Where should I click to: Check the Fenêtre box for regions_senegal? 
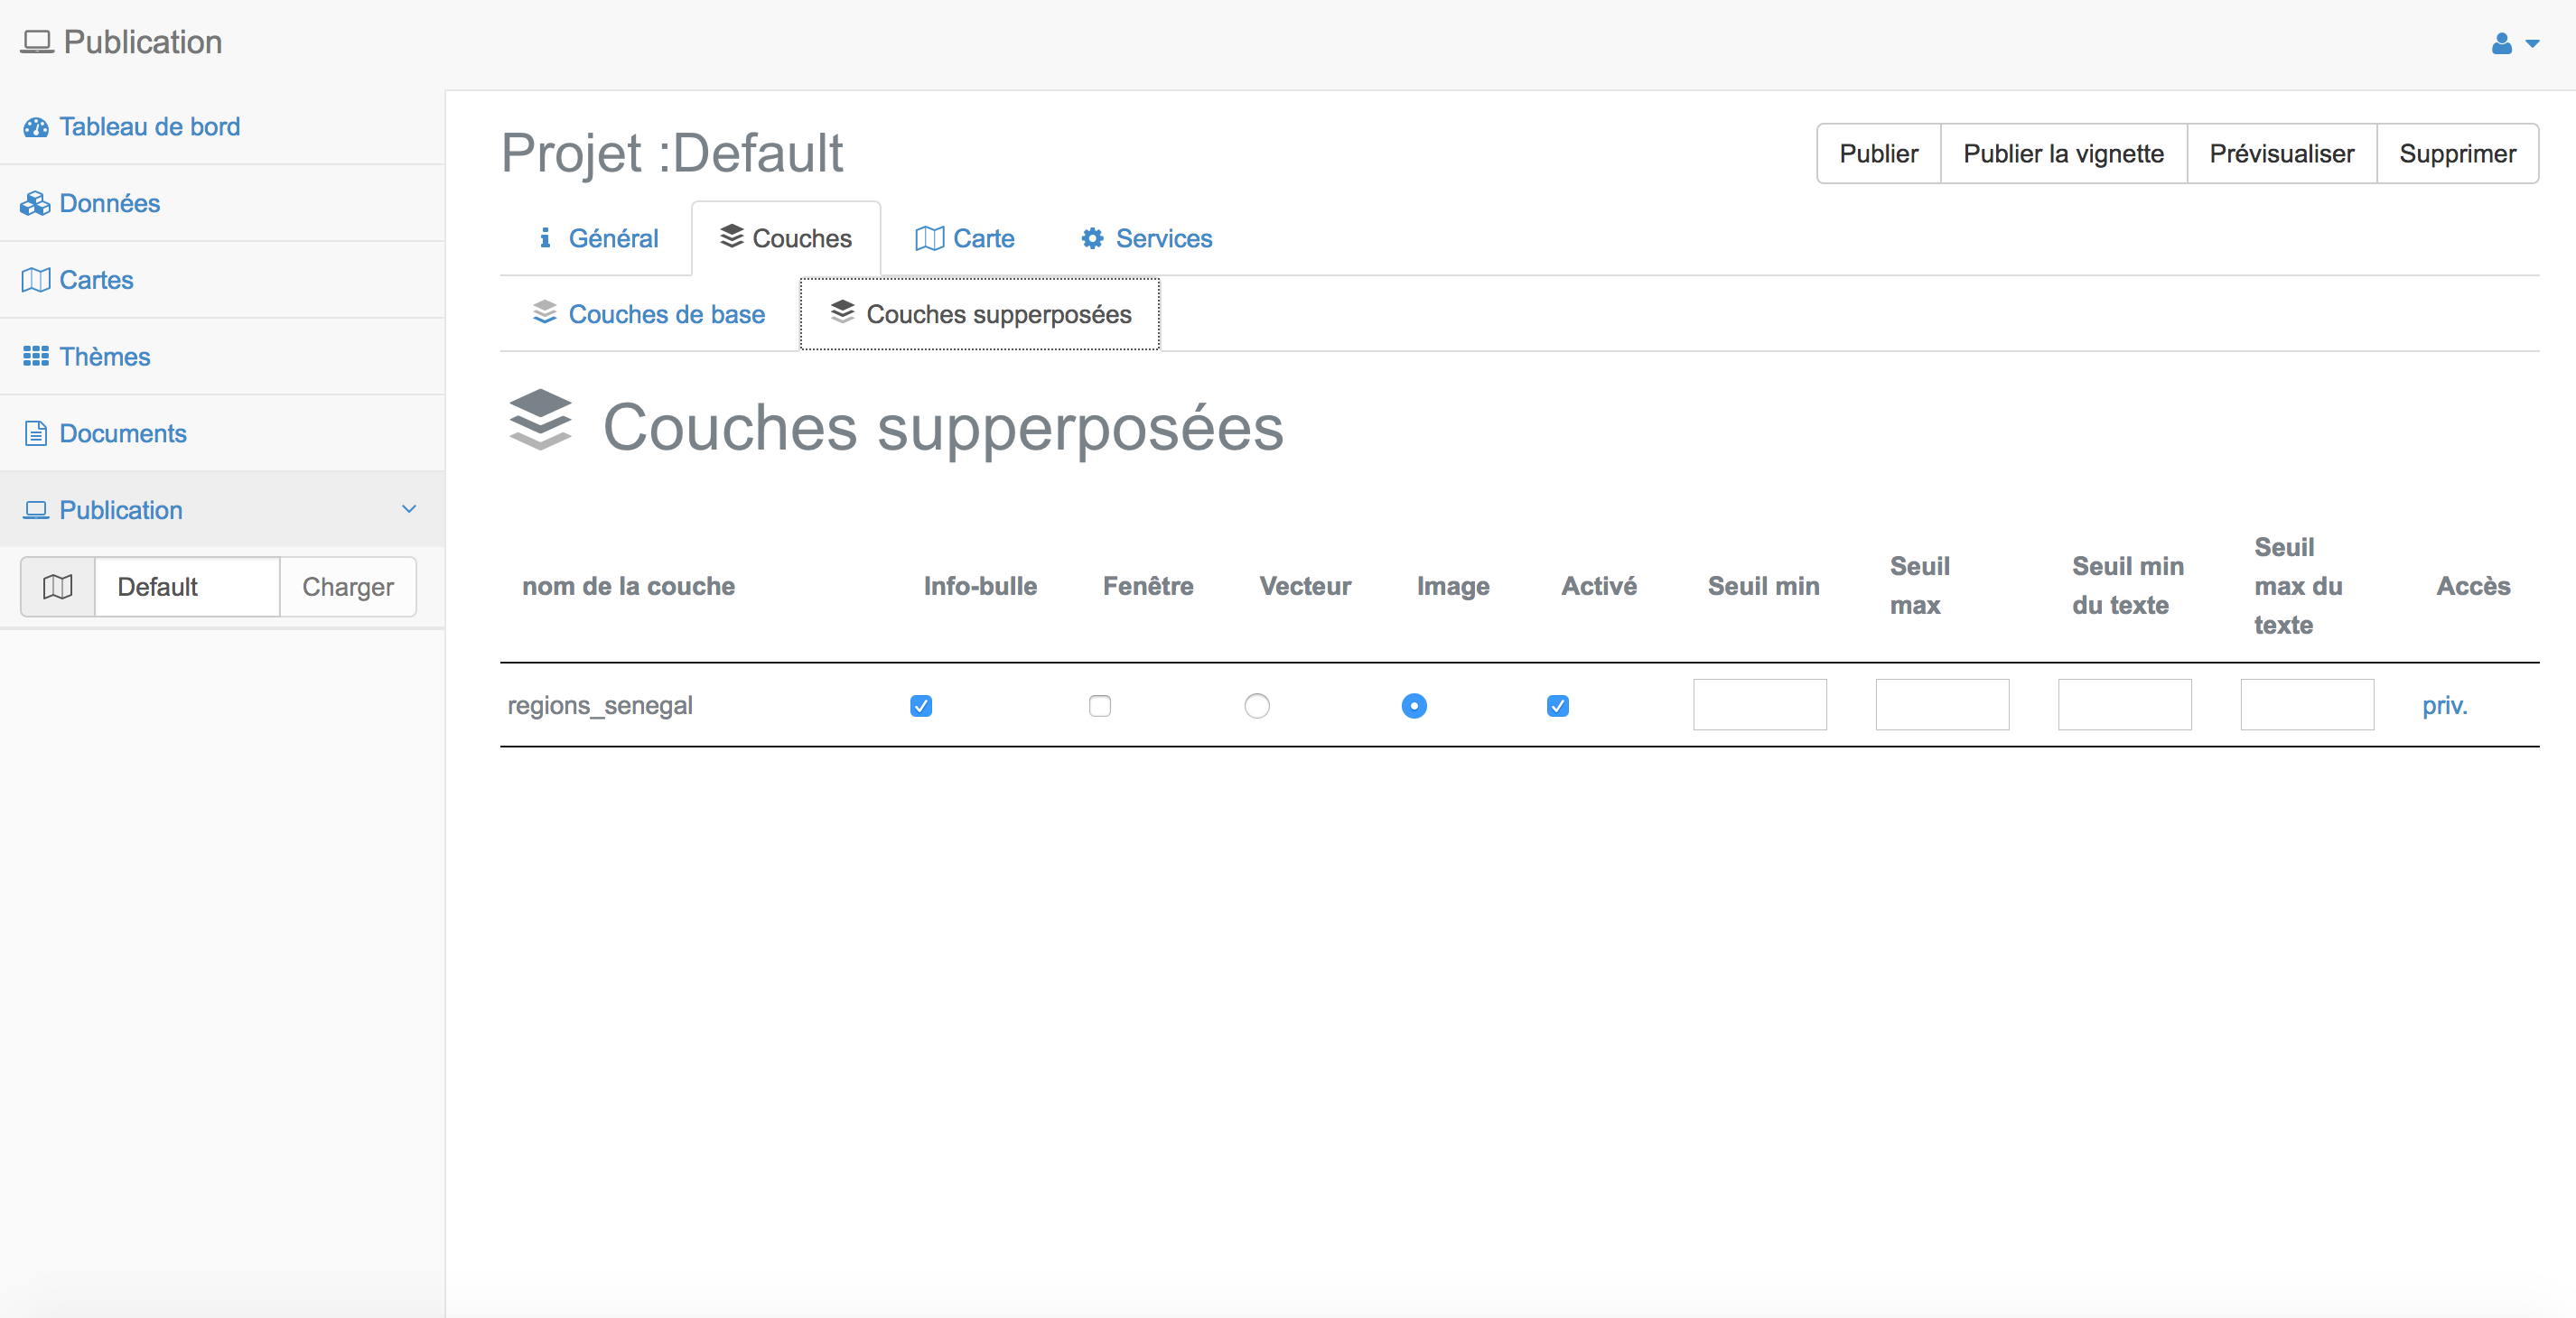point(1100,707)
